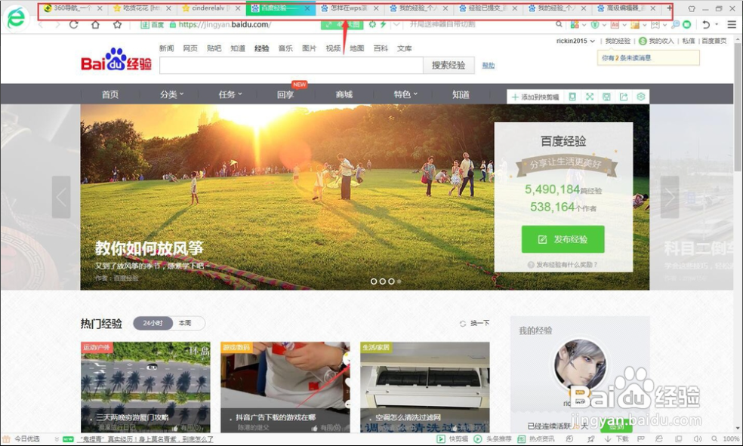Screen dimensions: 743x446
Task: Open the 百科 link above search box
Action: [381, 48]
